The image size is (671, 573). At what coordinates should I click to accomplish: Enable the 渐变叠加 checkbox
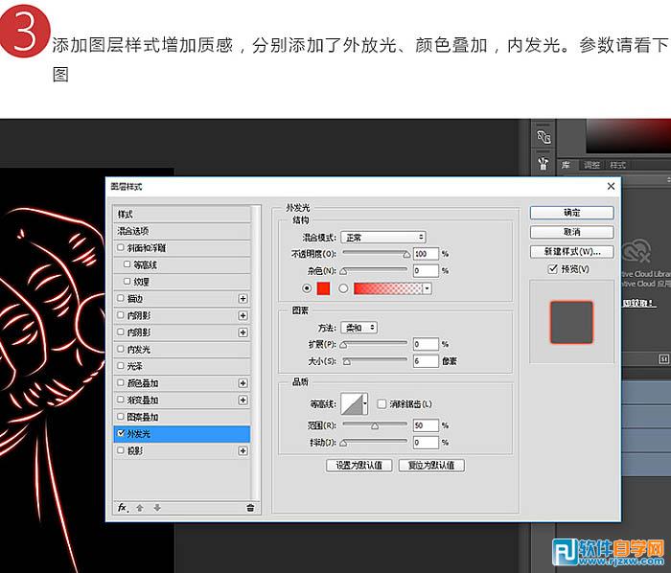(120, 400)
